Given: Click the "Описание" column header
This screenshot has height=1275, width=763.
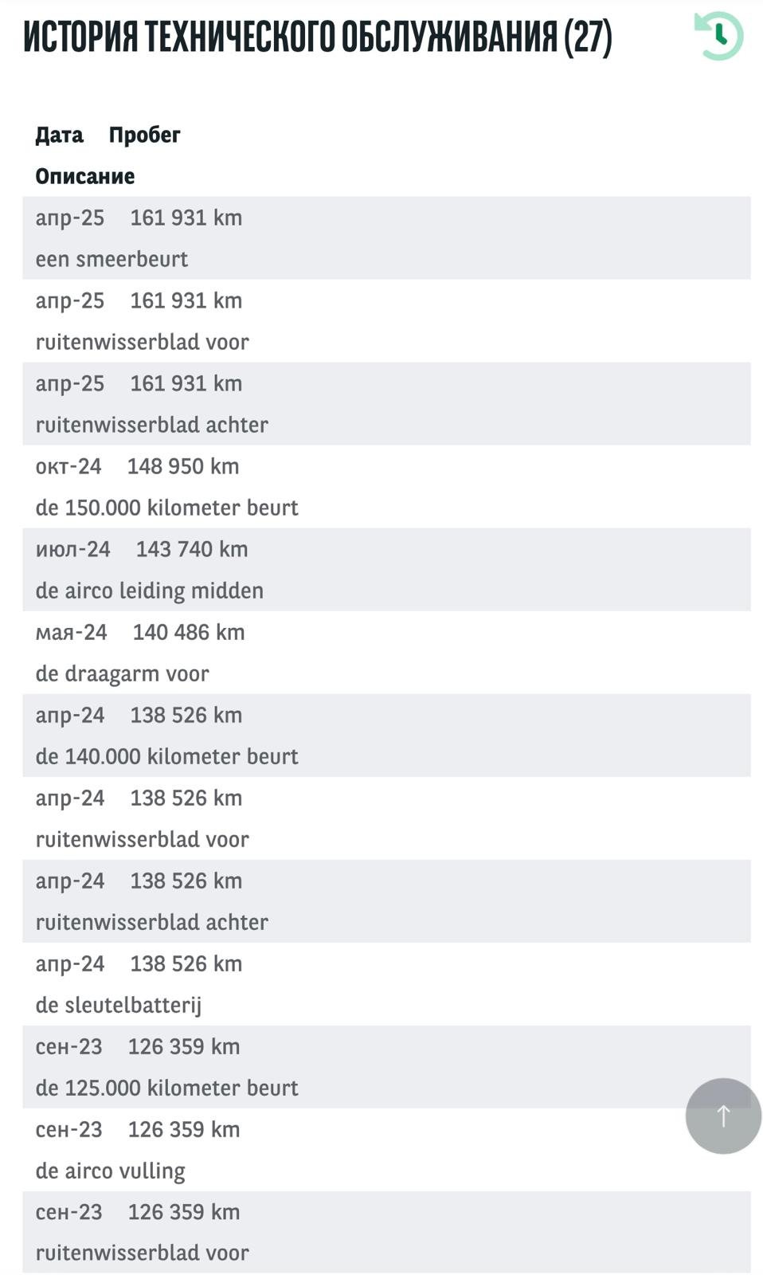Looking at the screenshot, I should point(84,176).
